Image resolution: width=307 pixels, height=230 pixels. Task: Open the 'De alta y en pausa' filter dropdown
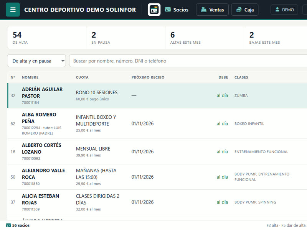click(36, 61)
